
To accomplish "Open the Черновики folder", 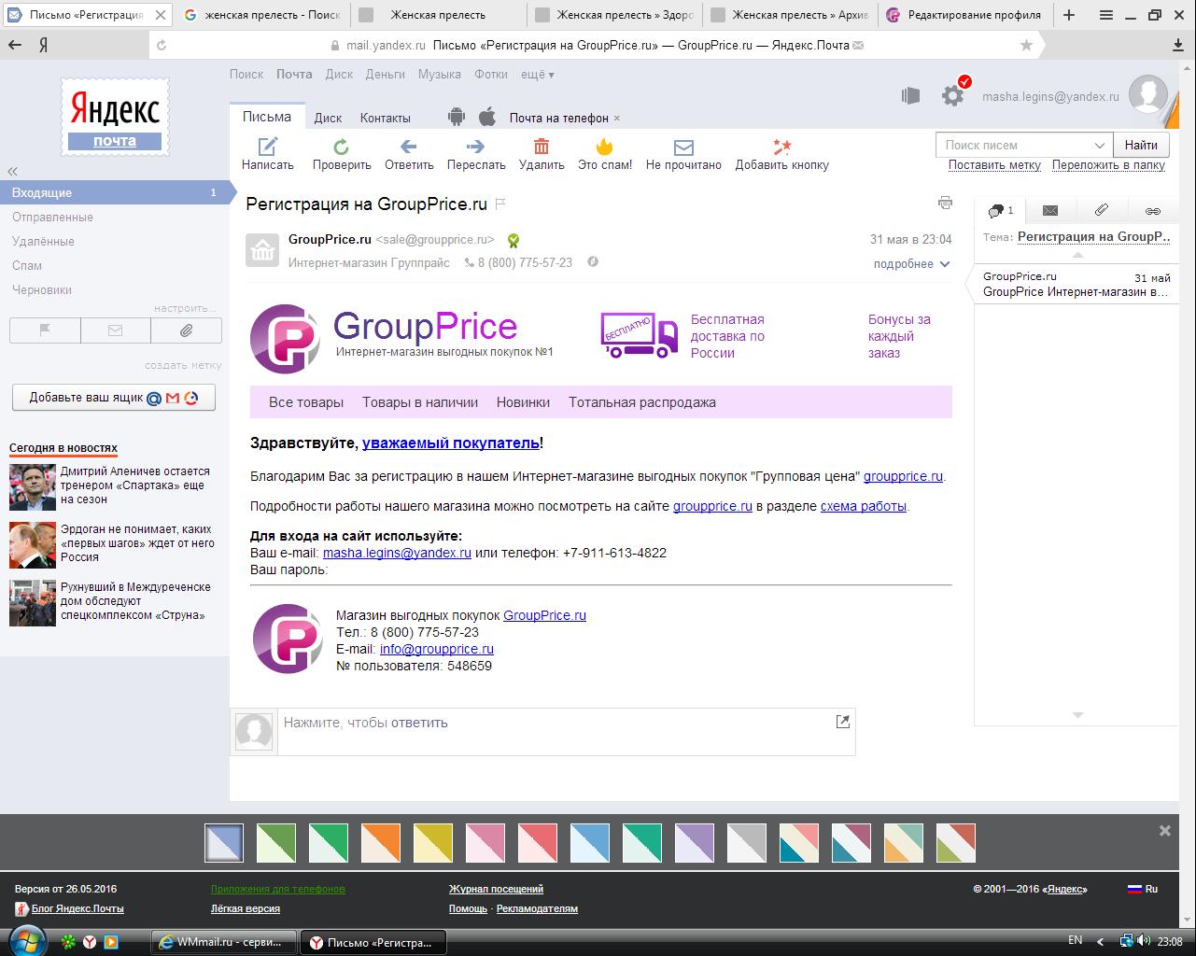I will point(42,289).
